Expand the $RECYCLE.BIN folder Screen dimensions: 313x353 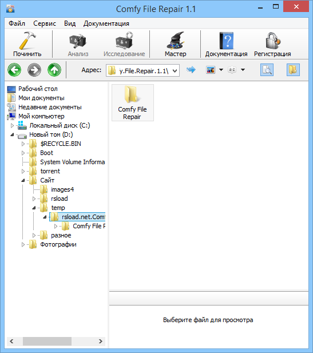(x=23, y=144)
